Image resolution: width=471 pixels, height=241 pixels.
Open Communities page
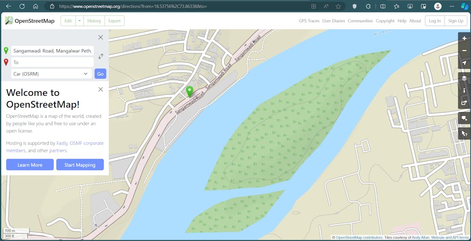click(x=360, y=21)
